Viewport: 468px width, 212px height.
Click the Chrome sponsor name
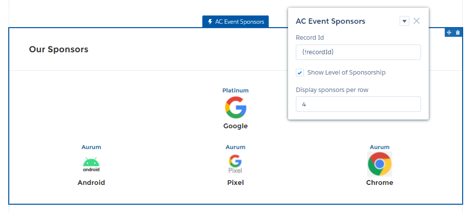click(379, 182)
